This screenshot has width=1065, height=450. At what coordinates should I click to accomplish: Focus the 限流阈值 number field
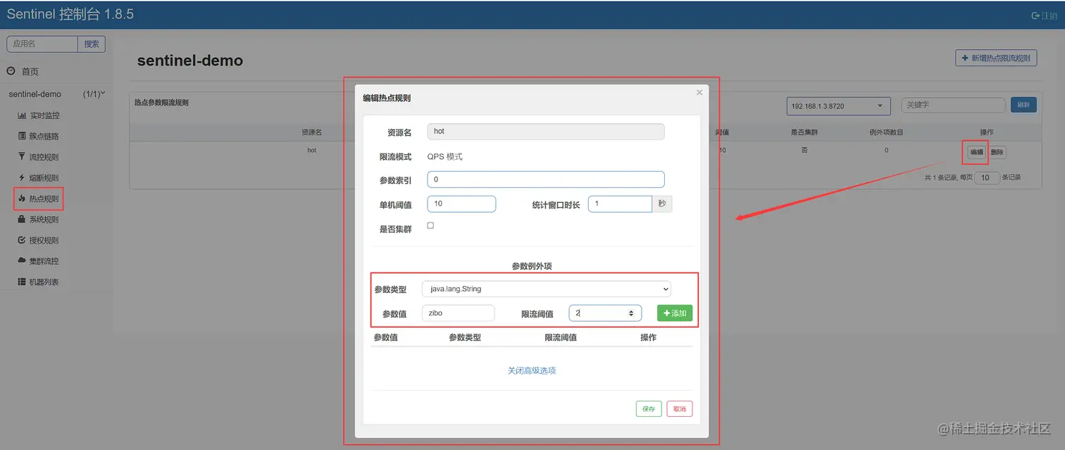[605, 313]
